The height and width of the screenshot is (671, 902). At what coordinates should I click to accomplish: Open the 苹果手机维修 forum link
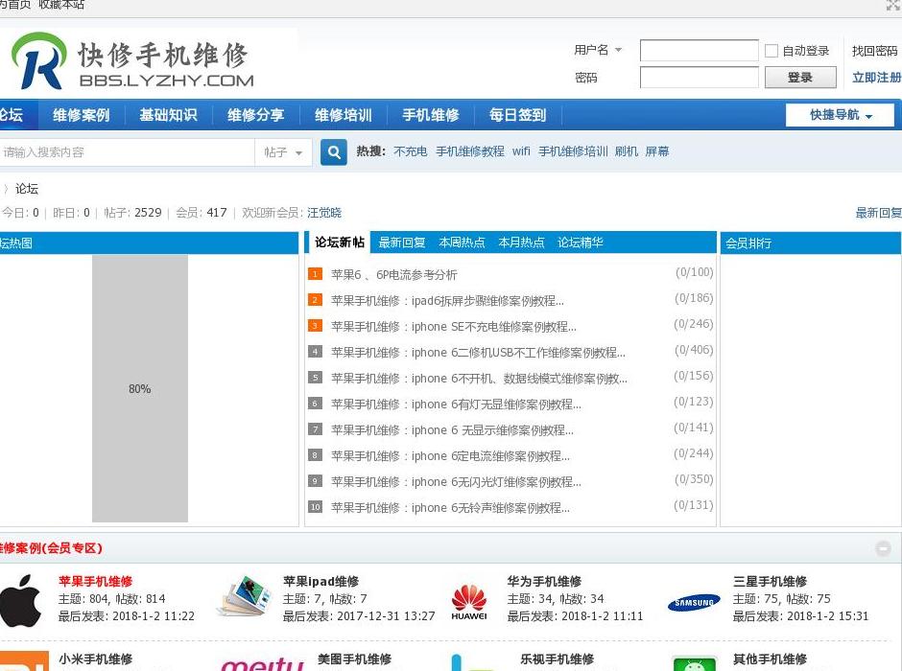pos(96,582)
